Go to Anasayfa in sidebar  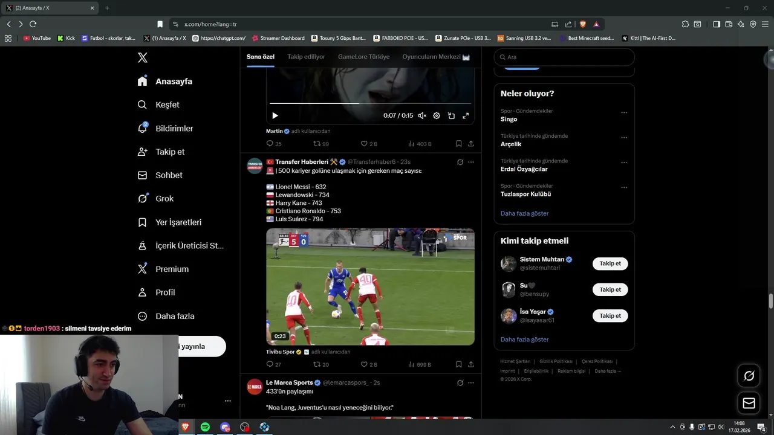165,81
